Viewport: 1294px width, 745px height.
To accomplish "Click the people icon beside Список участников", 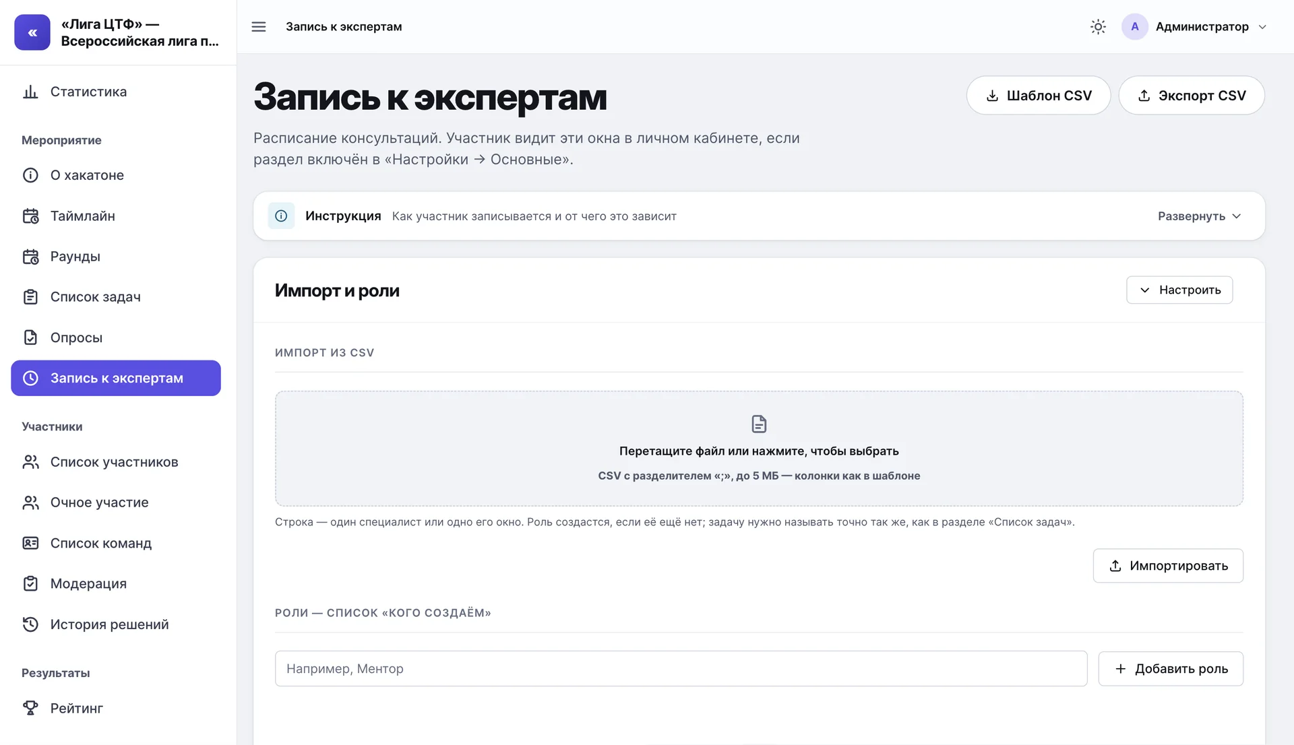I will click(30, 462).
